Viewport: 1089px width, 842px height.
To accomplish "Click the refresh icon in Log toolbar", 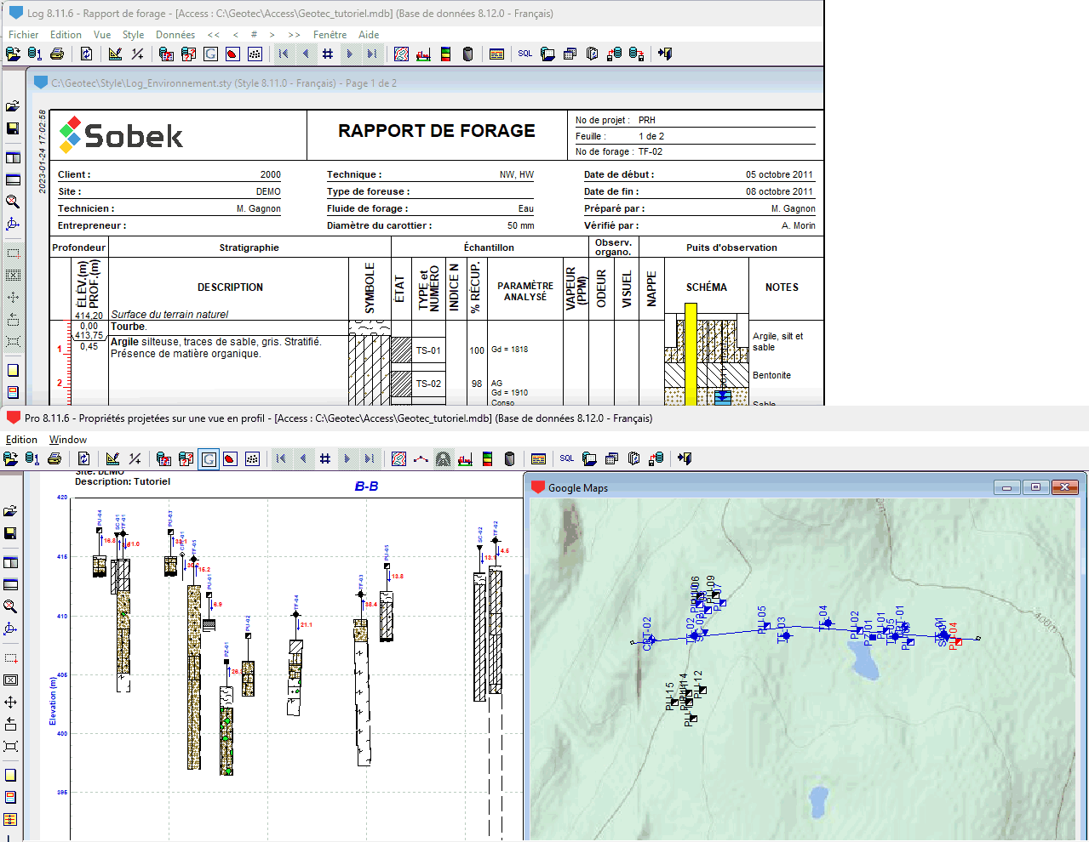I will [86, 54].
